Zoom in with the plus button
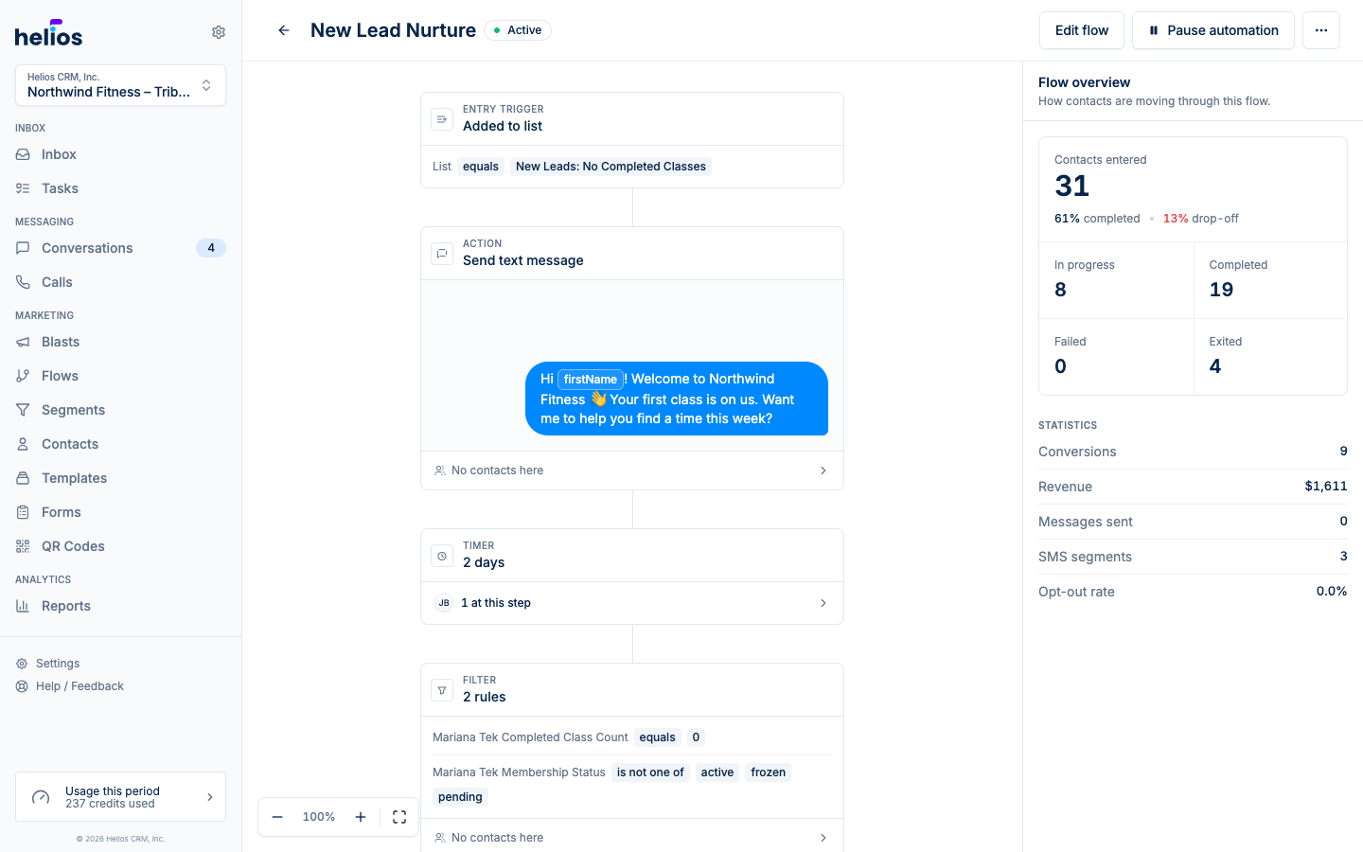Screen dimensions: 1363x852 coord(361,817)
